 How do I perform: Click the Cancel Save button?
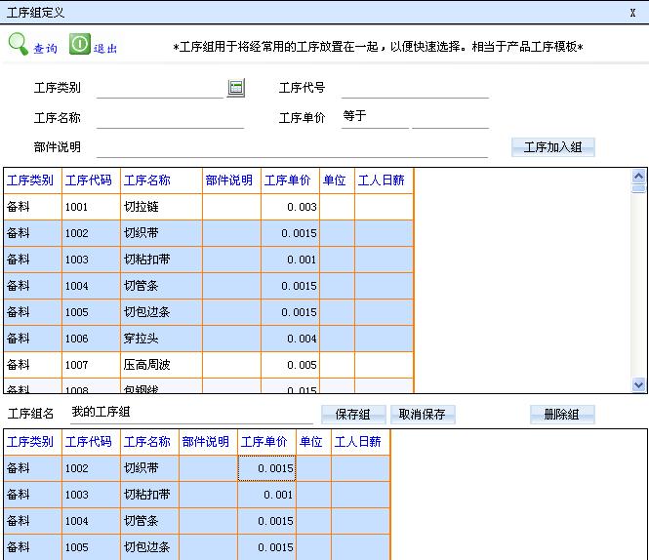pyautogui.click(x=423, y=414)
